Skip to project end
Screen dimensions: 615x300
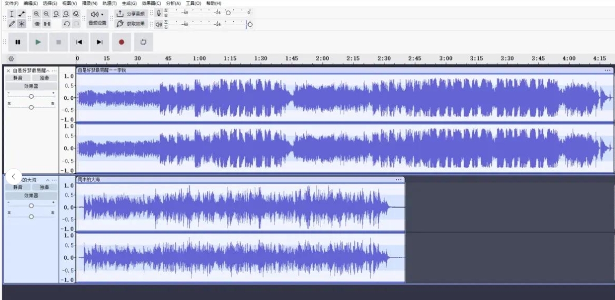click(100, 42)
